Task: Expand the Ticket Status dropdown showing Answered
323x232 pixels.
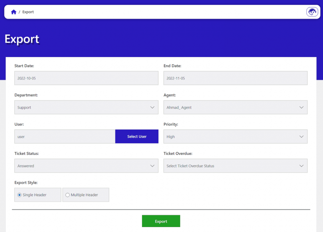Action: point(86,166)
